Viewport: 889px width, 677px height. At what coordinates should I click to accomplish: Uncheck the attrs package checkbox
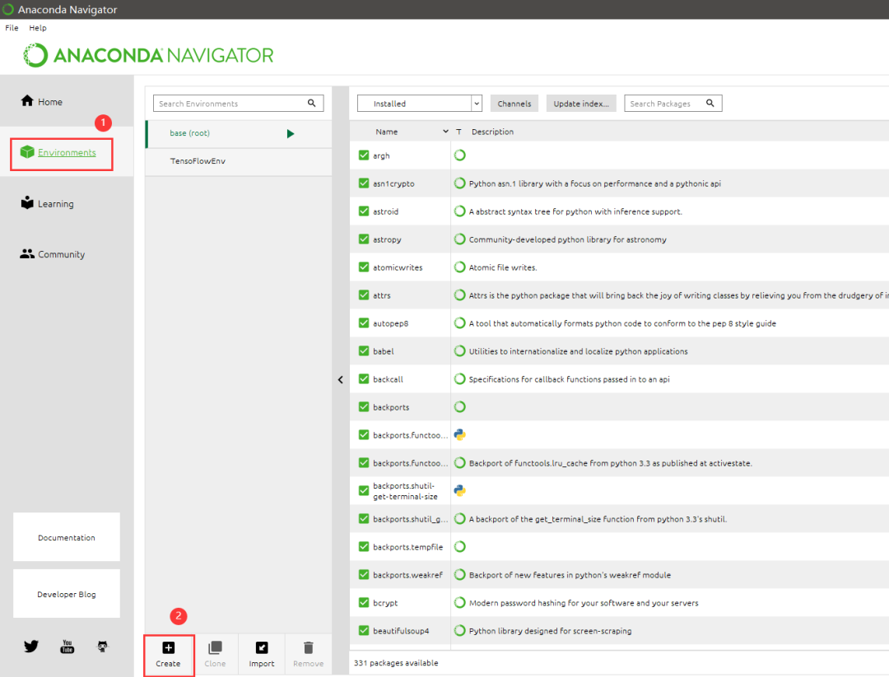364,295
